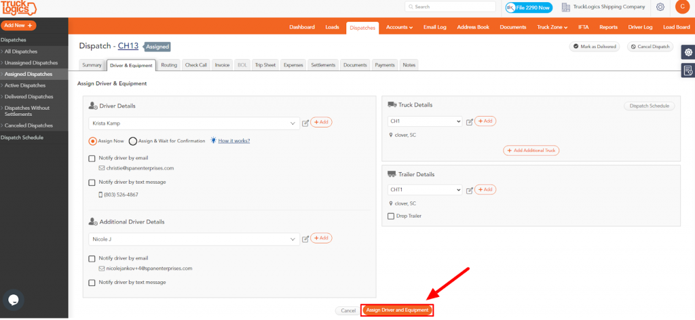
Task: Switch to the Invoice tab
Action: (x=222, y=65)
